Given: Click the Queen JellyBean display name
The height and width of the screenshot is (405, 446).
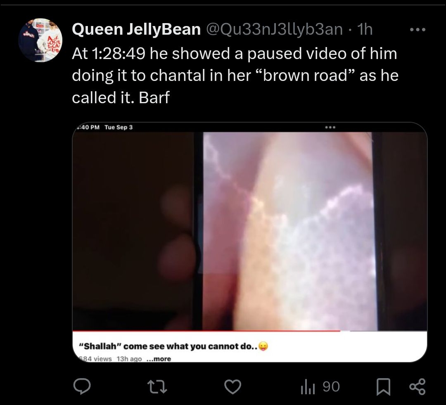Looking at the screenshot, I should [136, 29].
